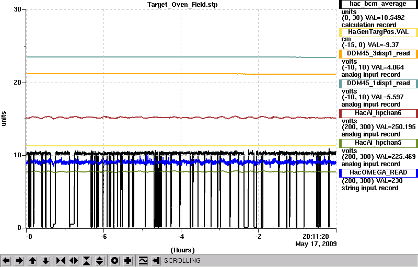Zoom in on the time axis (inward horizontal triangles)
Viewport: 418px width, 267px height.
point(61,261)
